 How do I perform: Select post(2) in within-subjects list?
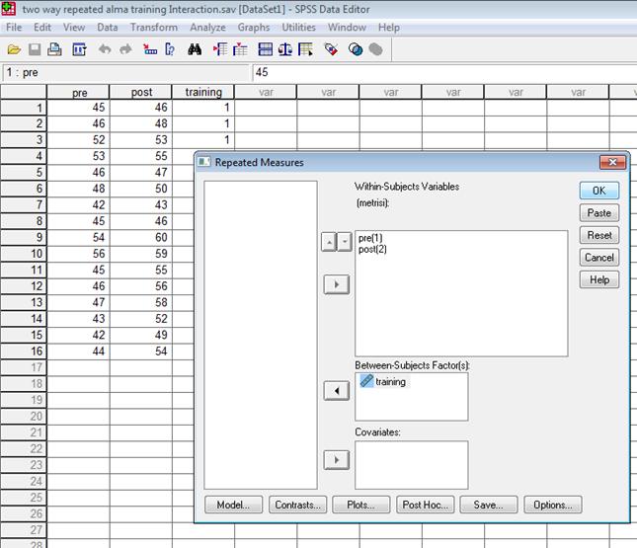[x=372, y=249]
